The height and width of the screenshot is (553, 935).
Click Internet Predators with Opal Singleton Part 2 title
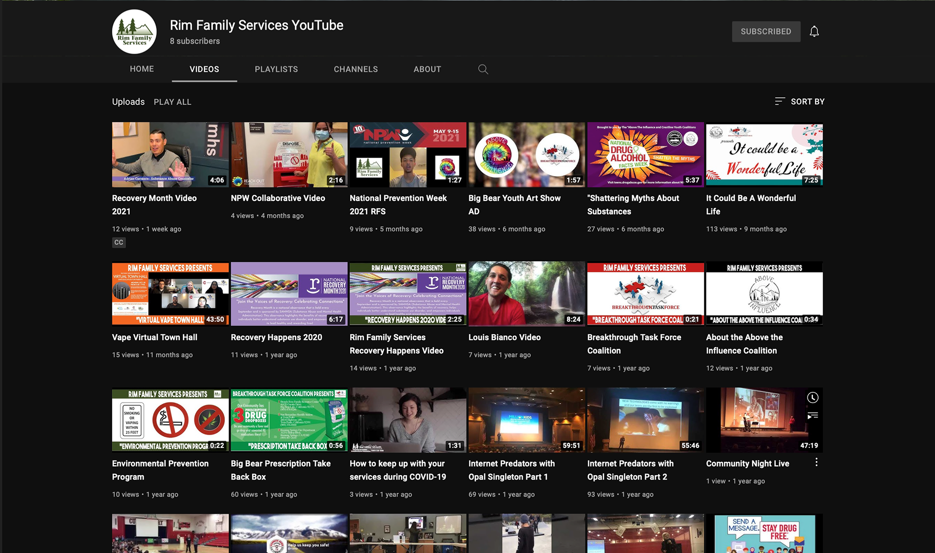(x=630, y=470)
